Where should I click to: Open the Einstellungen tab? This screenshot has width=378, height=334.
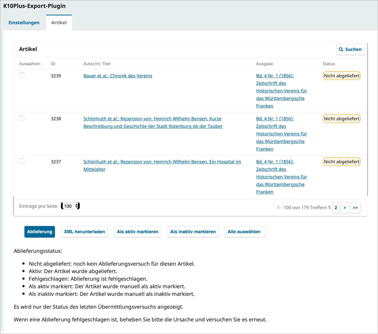pos(24,23)
